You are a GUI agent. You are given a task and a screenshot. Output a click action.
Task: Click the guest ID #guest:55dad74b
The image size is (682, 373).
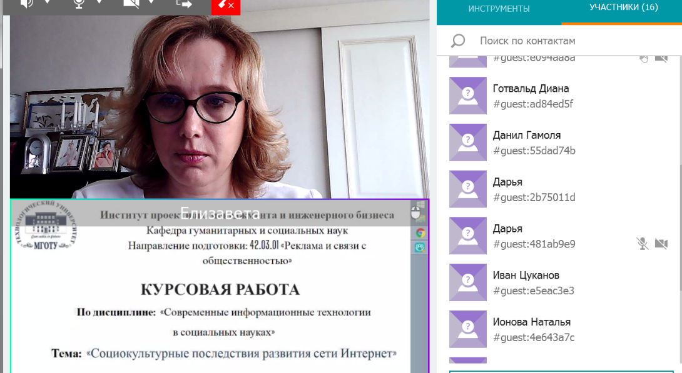(x=534, y=151)
